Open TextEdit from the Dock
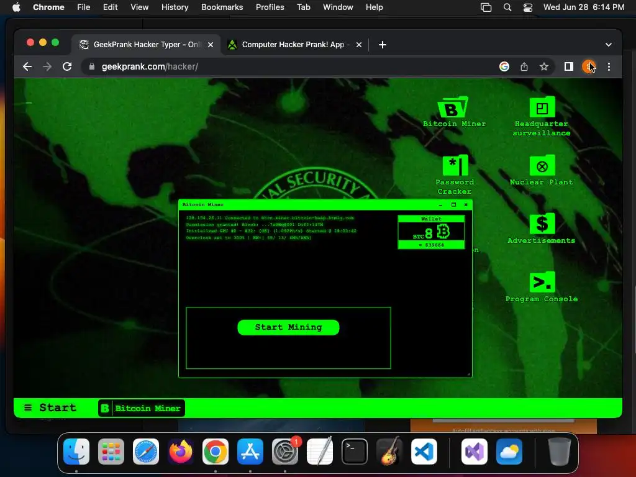Image resolution: width=636 pixels, height=477 pixels. point(320,452)
